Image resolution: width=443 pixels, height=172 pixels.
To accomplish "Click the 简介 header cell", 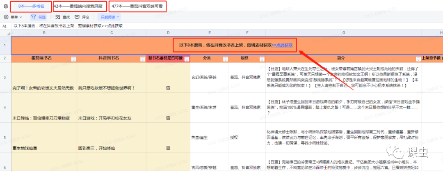I will tap(344, 59).
